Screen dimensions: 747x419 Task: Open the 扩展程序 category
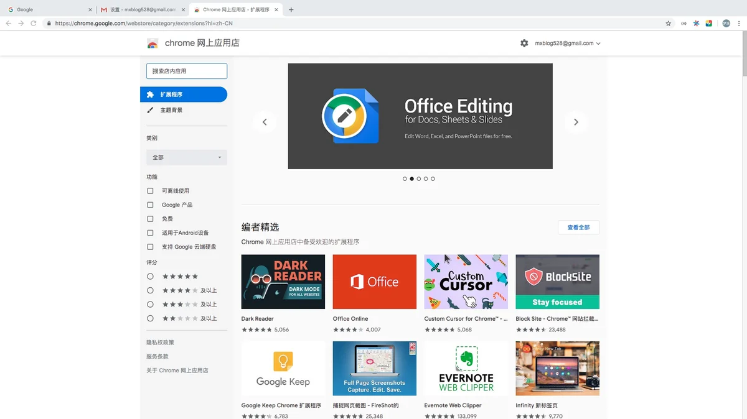click(x=184, y=94)
